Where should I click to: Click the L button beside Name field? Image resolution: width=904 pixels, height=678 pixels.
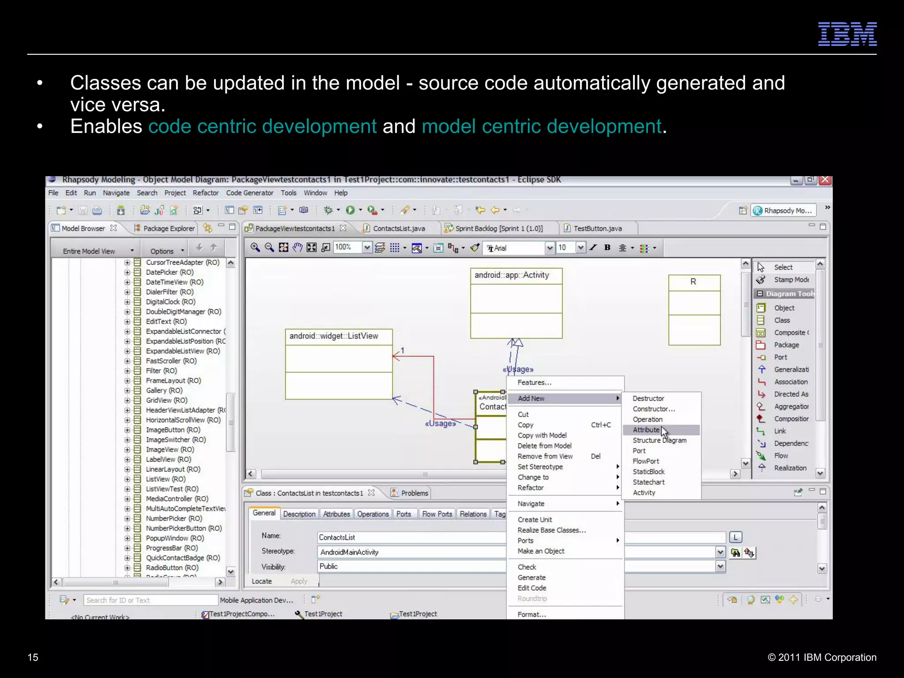[x=735, y=537]
